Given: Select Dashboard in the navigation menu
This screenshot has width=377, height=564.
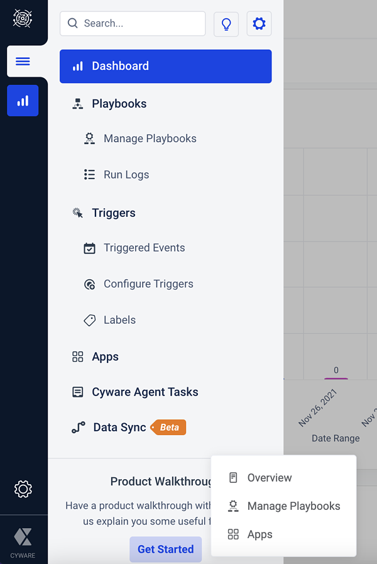Looking at the screenshot, I should 165,66.
